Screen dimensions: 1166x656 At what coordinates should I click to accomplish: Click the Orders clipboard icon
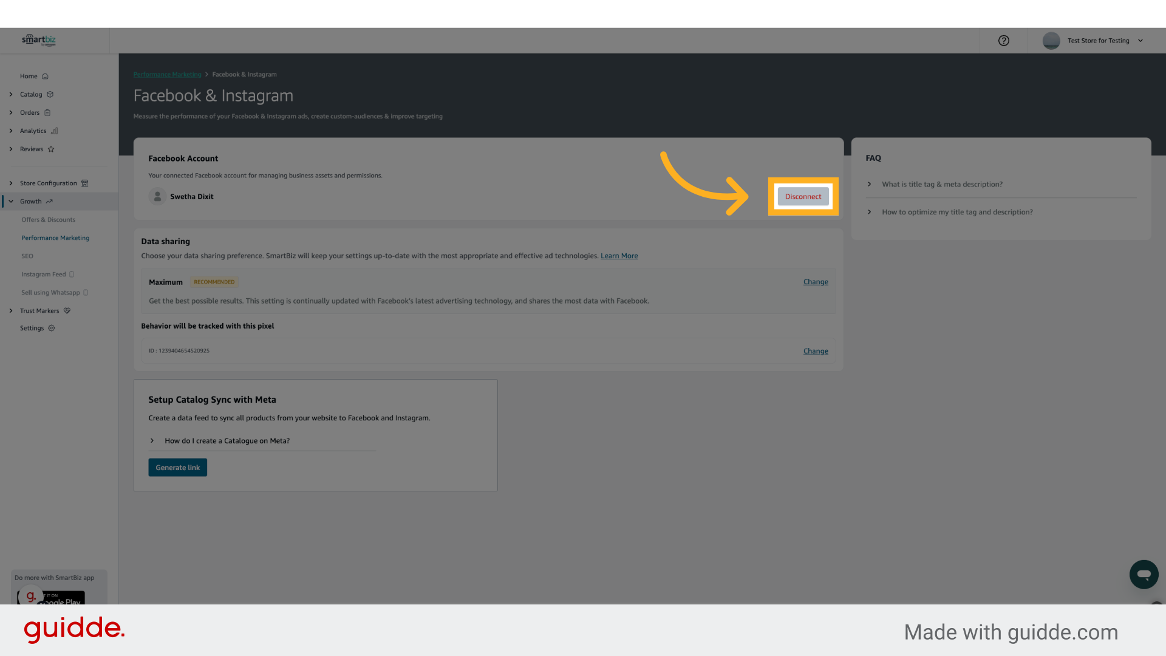(47, 112)
